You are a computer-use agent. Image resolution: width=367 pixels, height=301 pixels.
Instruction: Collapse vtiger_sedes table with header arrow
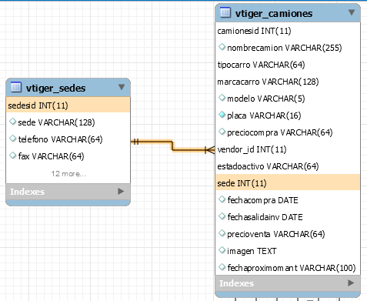[122, 87]
